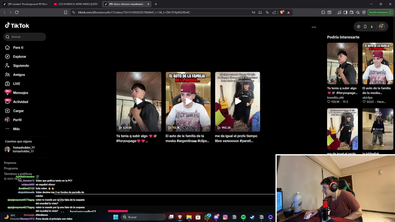Open browser extensions puzzle icon

(323, 12)
